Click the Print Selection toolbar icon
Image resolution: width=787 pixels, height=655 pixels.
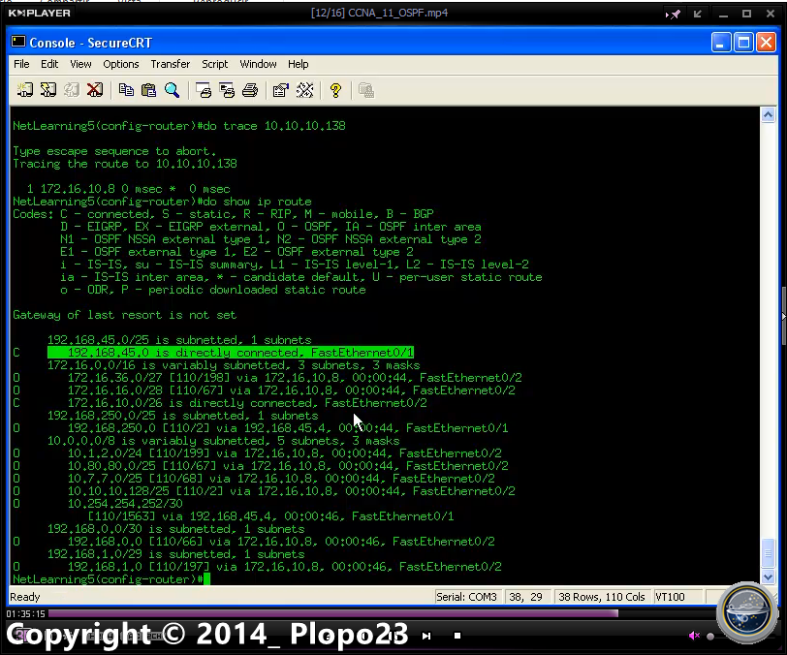point(227,90)
